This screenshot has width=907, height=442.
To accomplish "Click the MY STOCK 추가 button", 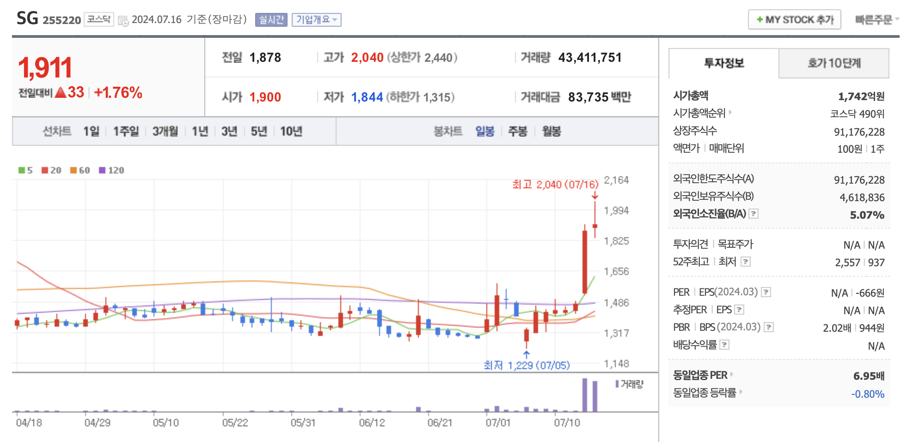I will pyautogui.click(x=794, y=19).
